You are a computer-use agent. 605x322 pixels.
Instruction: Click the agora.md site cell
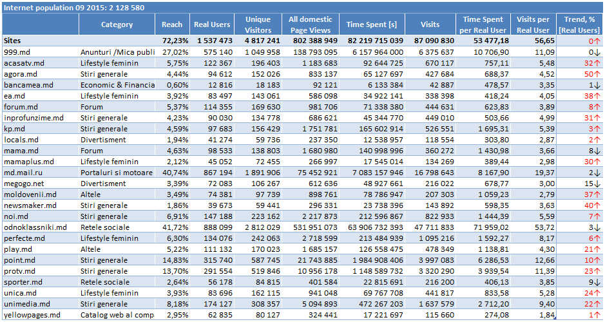pos(40,74)
